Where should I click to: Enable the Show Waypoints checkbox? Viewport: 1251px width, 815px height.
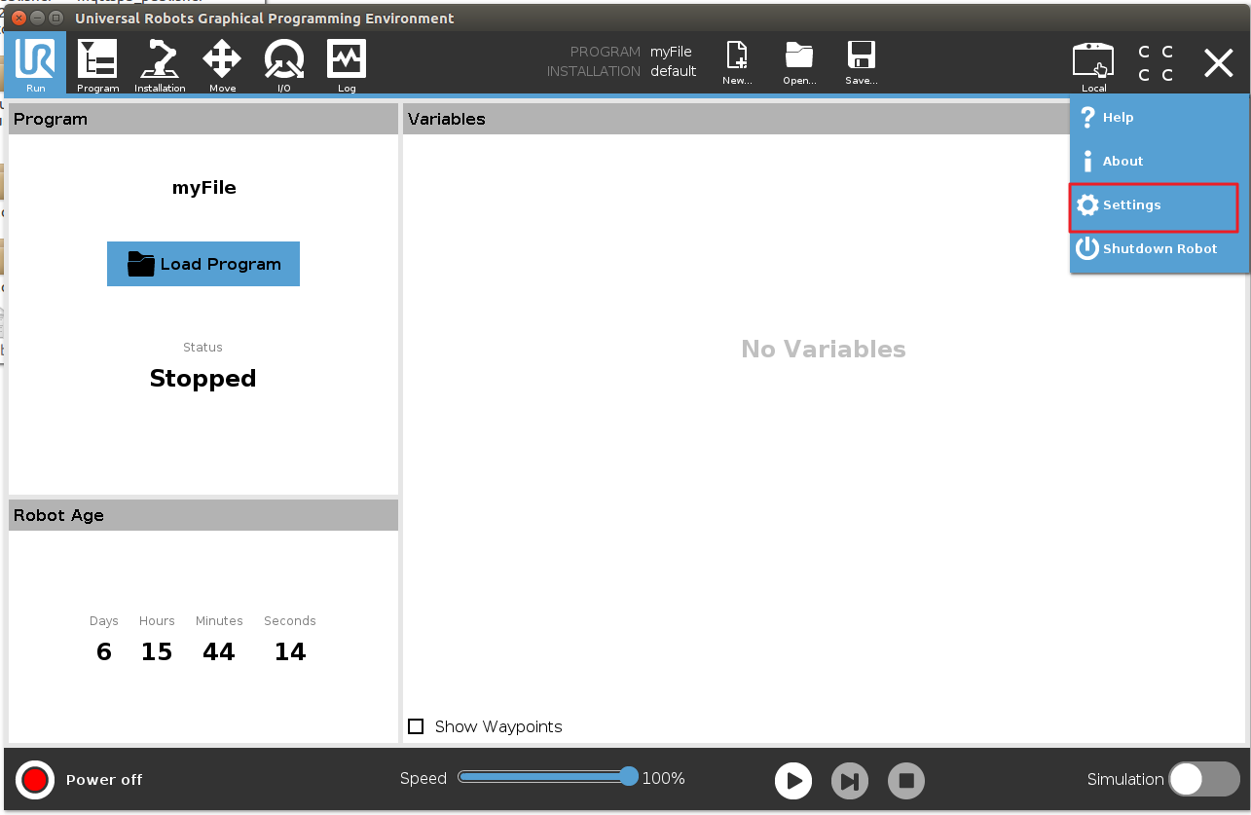[416, 726]
